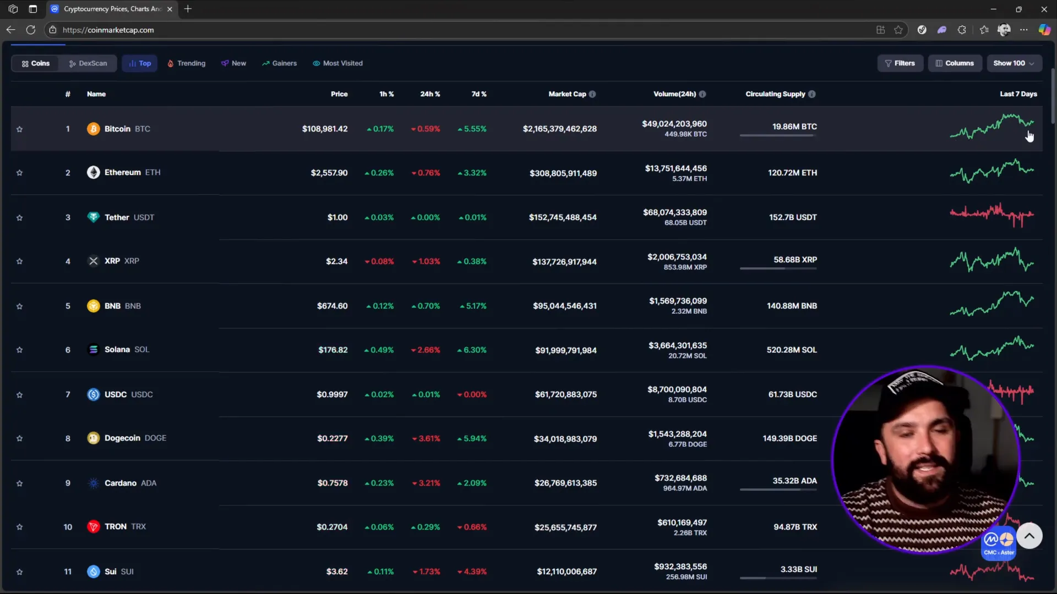Click the page vertical scrollbar
1057x594 pixels.
1053,96
